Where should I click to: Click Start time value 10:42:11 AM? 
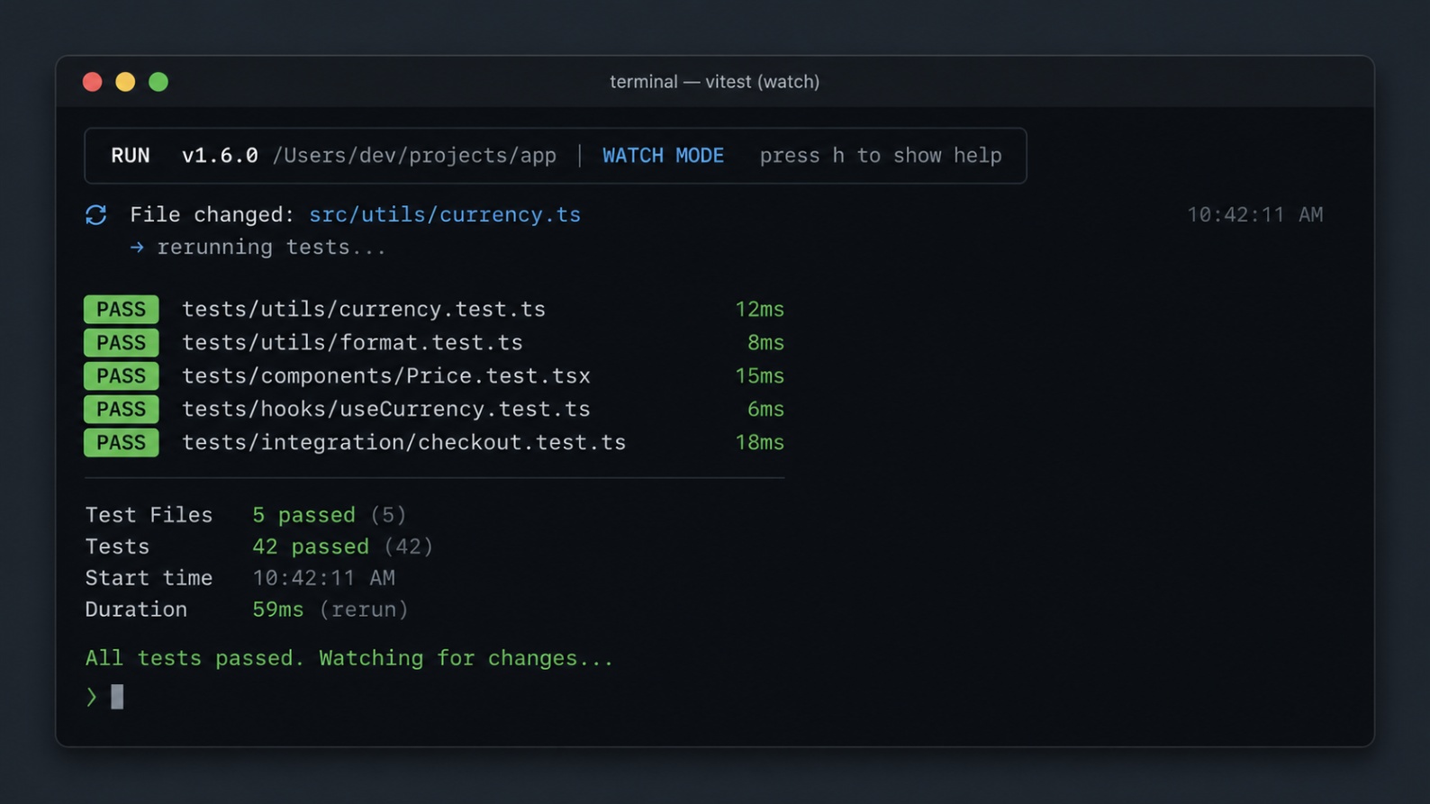click(323, 578)
